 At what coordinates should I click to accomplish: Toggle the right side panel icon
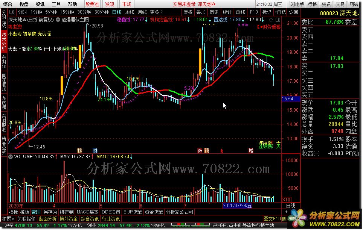click(278, 20)
